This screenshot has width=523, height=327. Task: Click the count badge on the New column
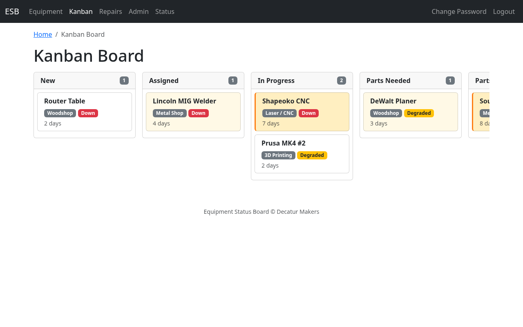pos(124,81)
